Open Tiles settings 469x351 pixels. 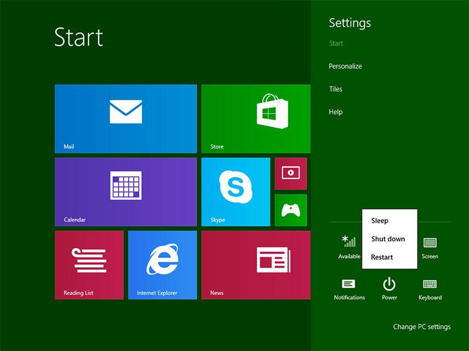335,89
